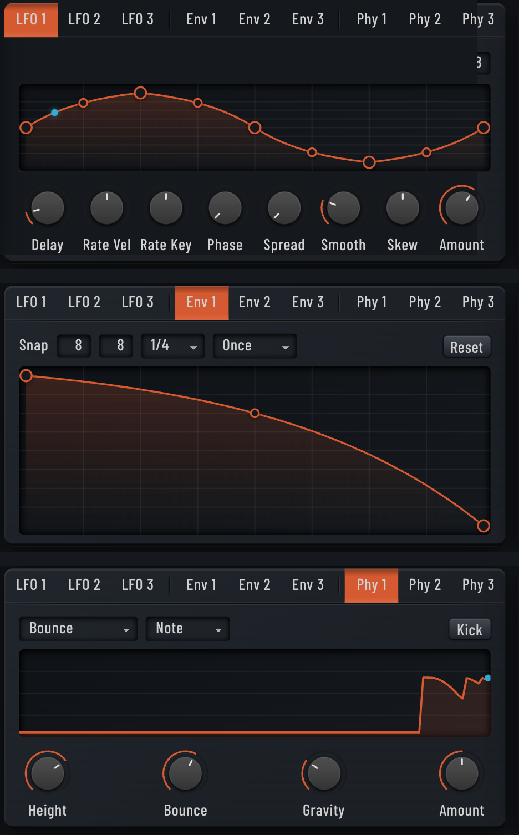Click the Phase knob
Image resolution: width=519 pixels, height=835 pixels.
(x=225, y=208)
